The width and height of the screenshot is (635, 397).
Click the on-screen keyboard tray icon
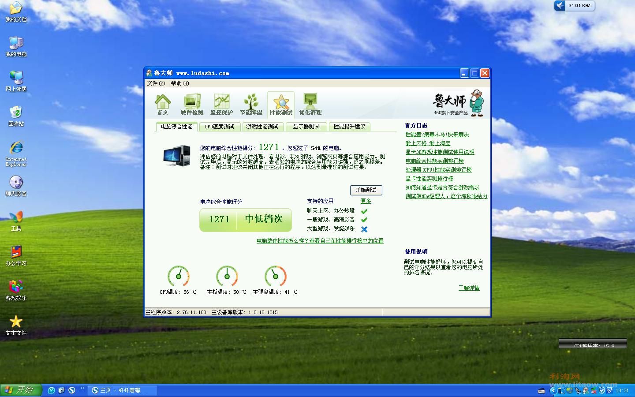pyautogui.click(x=542, y=391)
